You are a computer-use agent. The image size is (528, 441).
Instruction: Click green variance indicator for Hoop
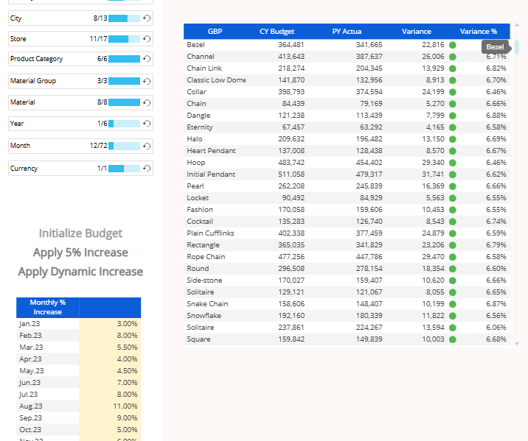453,163
